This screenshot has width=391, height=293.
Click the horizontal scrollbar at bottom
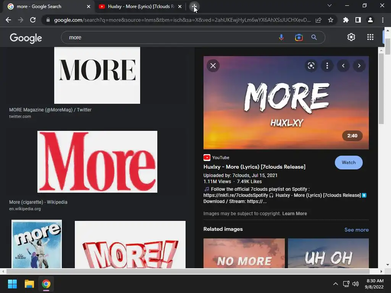point(187,271)
